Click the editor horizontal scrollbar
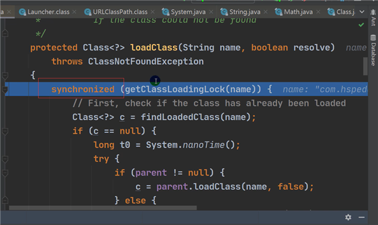The width and height of the screenshot is (378, 225). coord(103,208)
